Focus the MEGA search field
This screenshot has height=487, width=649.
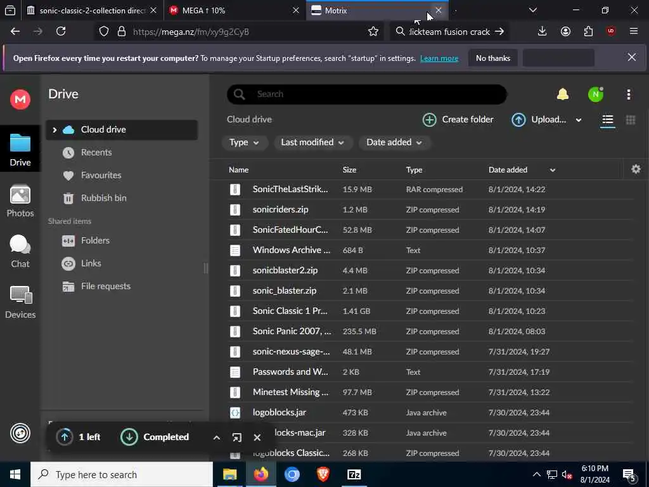click(367, 94)
